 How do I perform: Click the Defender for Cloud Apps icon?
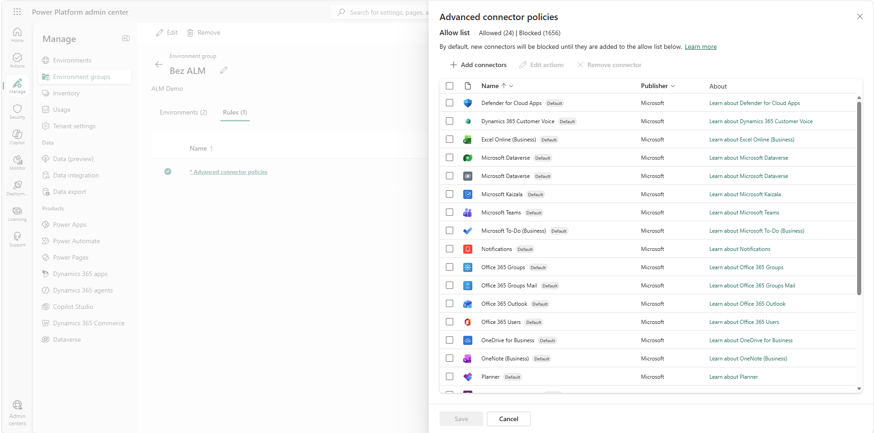468,103
